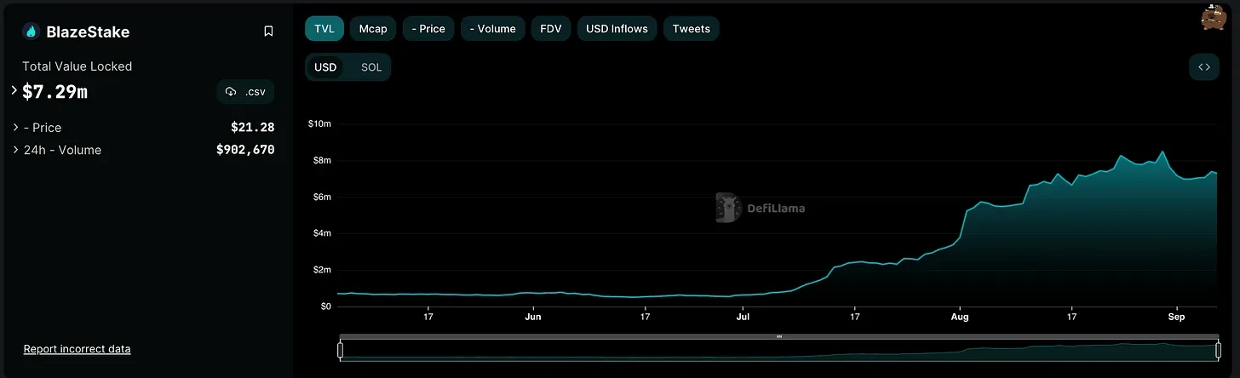Expand the 24h Volume row chevron
Image resolution: width=1240 pixels, height=378 pixels.
click(x=16, y=150)
